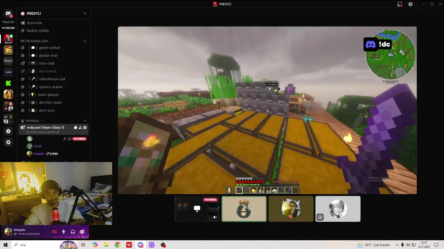Viewport: 444px width, 249px height.
Task: Edit voice channel status pencil icon
Action: click(58, 132)
